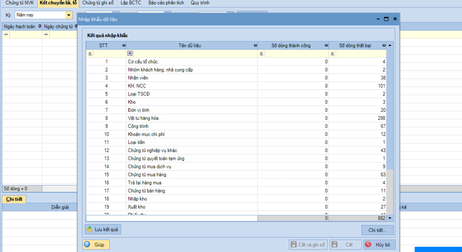Click the Giúp help icon
This screenshot has height=252, width=462.
click(87, 245)
